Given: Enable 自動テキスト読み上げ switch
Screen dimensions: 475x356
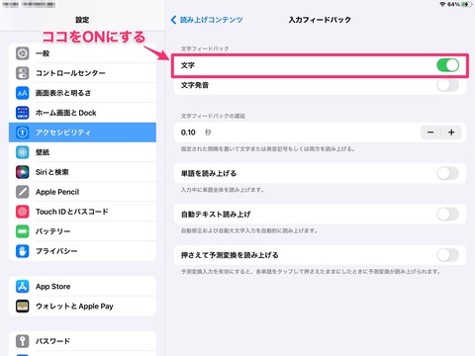Looking at the screenshot, I should (x=447, y=215).
